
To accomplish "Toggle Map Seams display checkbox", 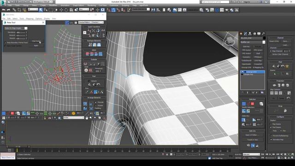I will click(271, 124).
